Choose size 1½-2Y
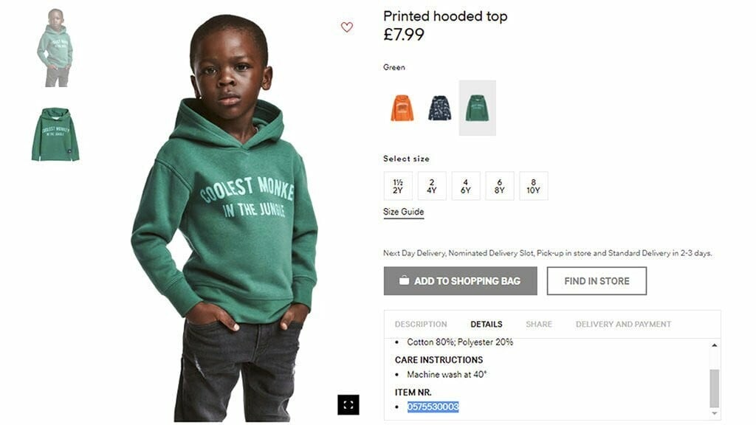 pyautogui.click(x=398, y=186)
